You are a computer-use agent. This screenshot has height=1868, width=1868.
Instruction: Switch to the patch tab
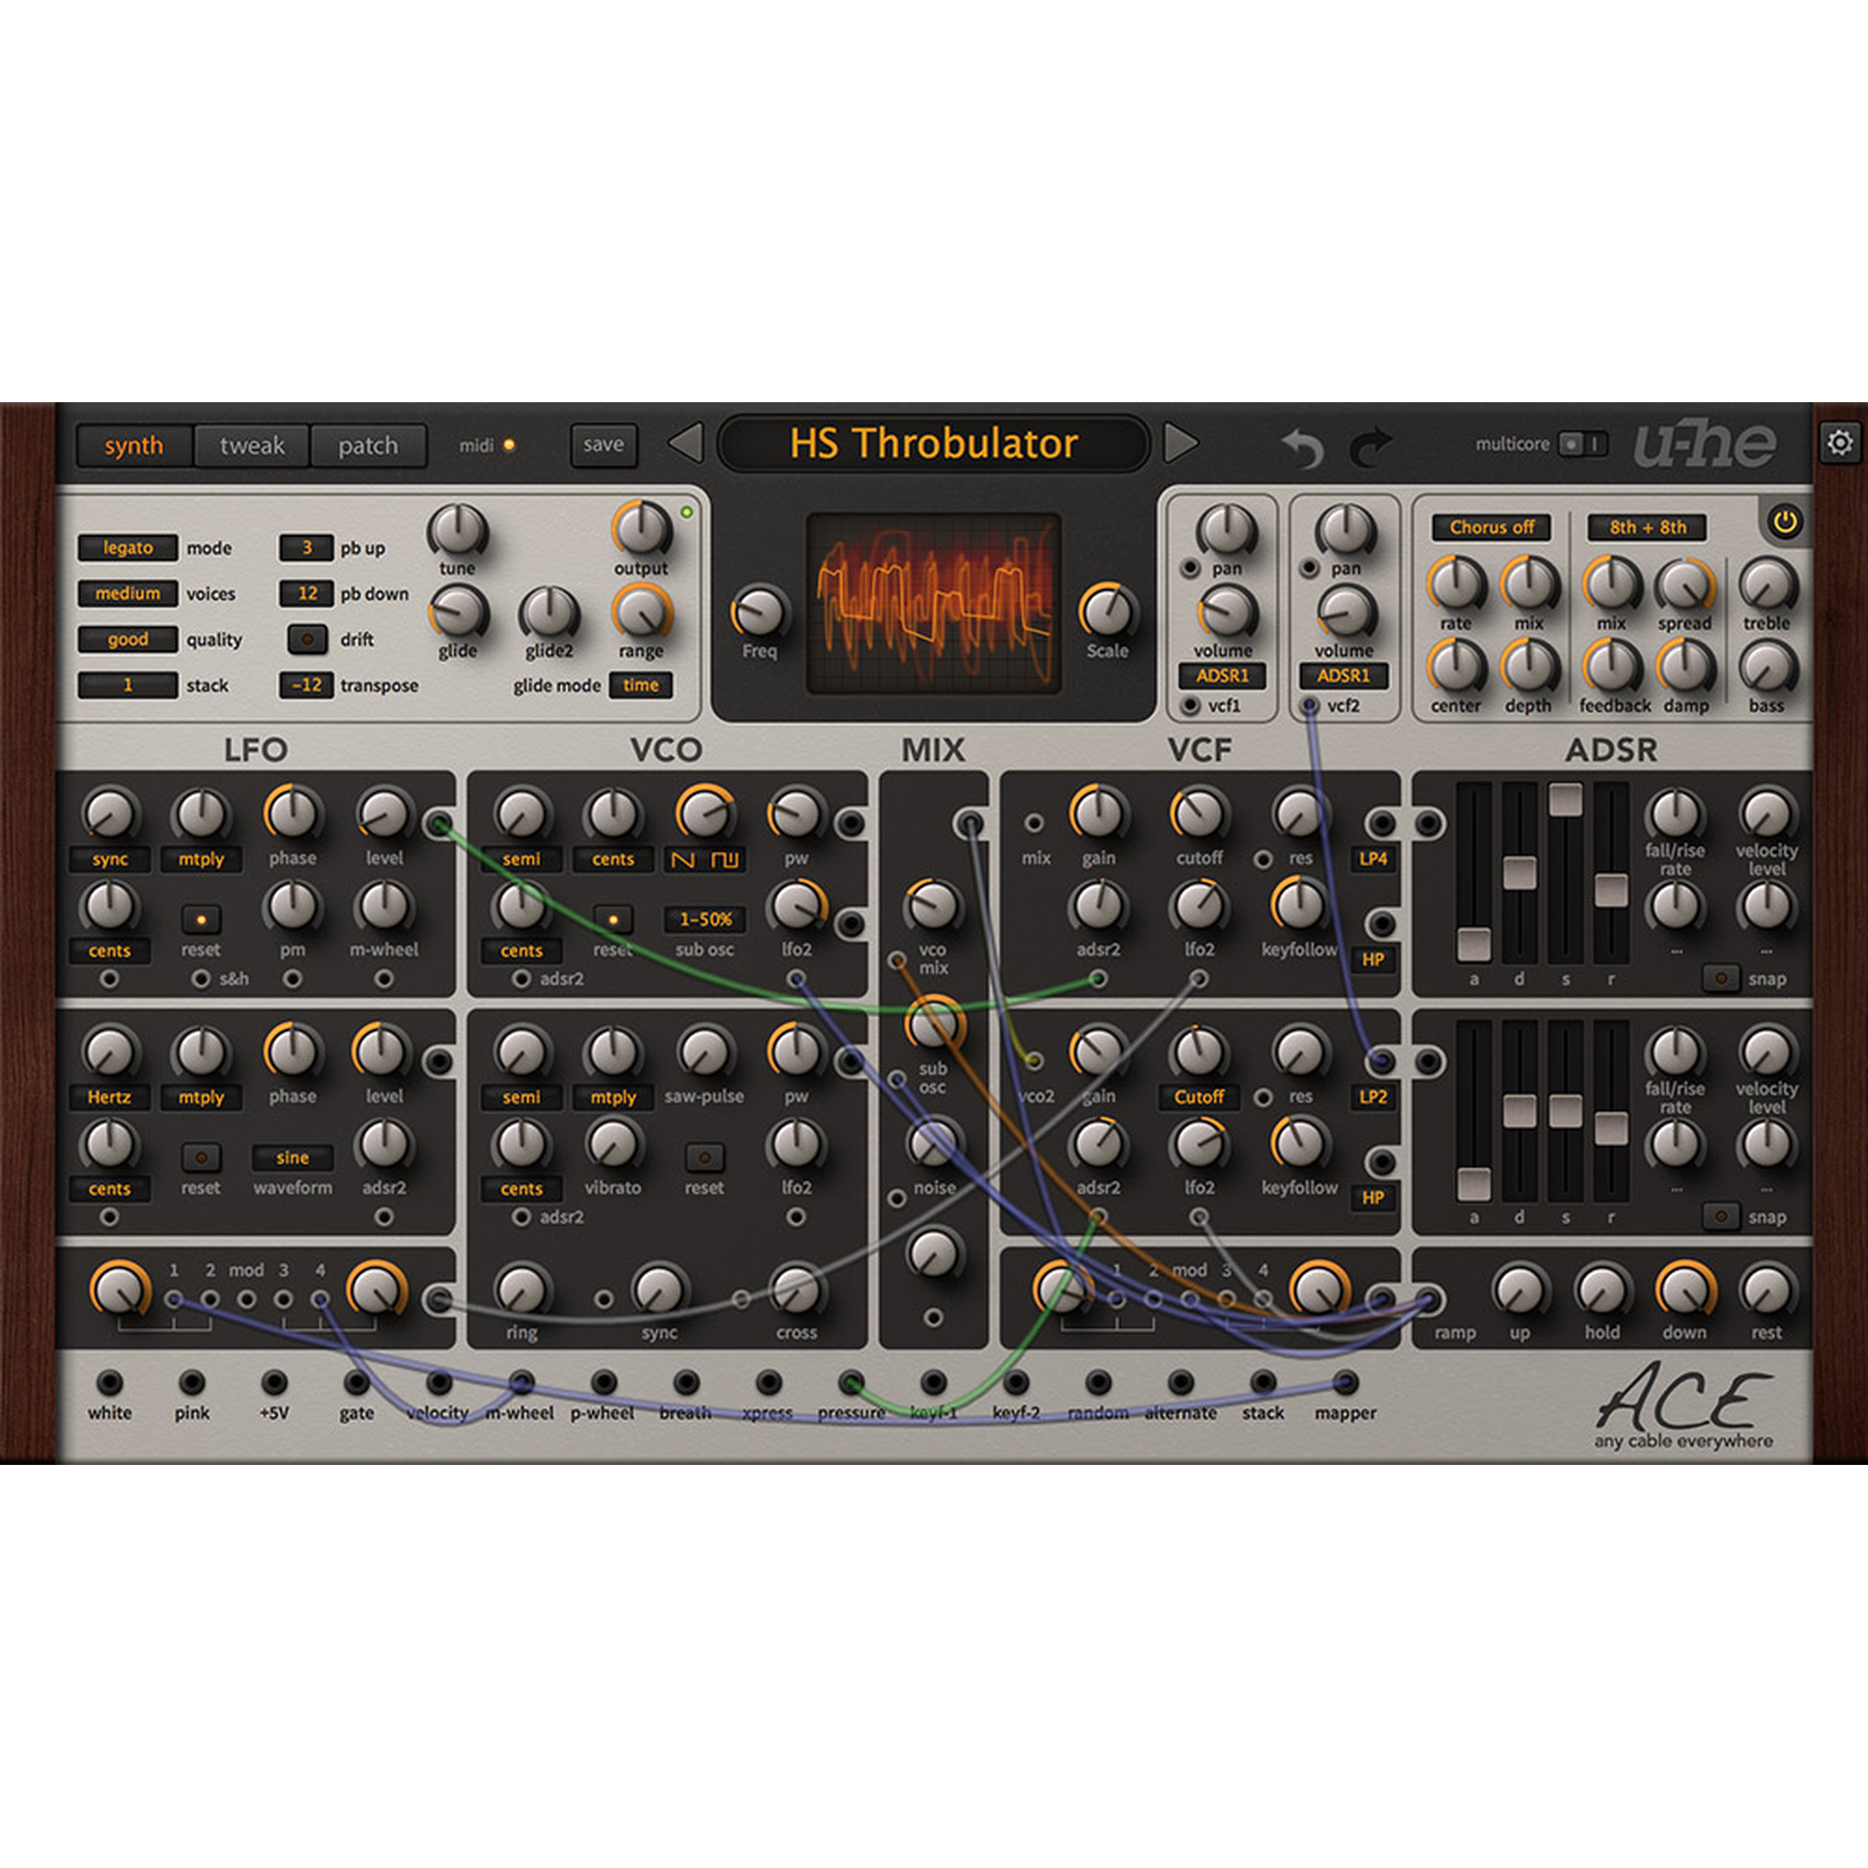point(368,446)
